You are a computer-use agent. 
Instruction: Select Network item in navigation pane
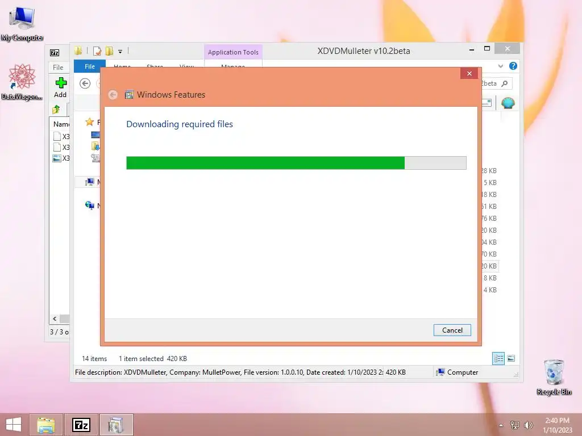click(x=89, y=206)
